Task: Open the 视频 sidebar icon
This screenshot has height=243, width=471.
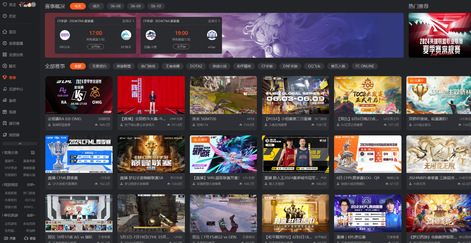Action: click(5, 112)
